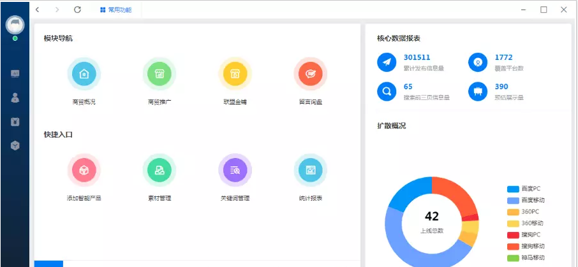
Task: Click the refresh page button
Action: tap(77, 10)
